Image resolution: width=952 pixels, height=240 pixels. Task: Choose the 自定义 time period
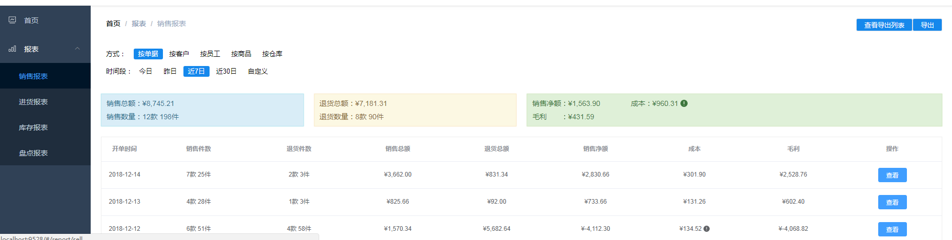click(x=258, y=71)
